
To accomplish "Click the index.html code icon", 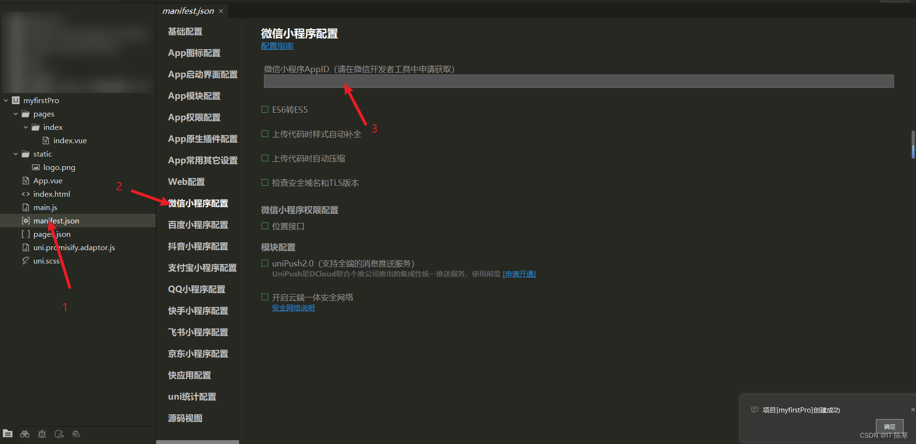I will (26, 194).
